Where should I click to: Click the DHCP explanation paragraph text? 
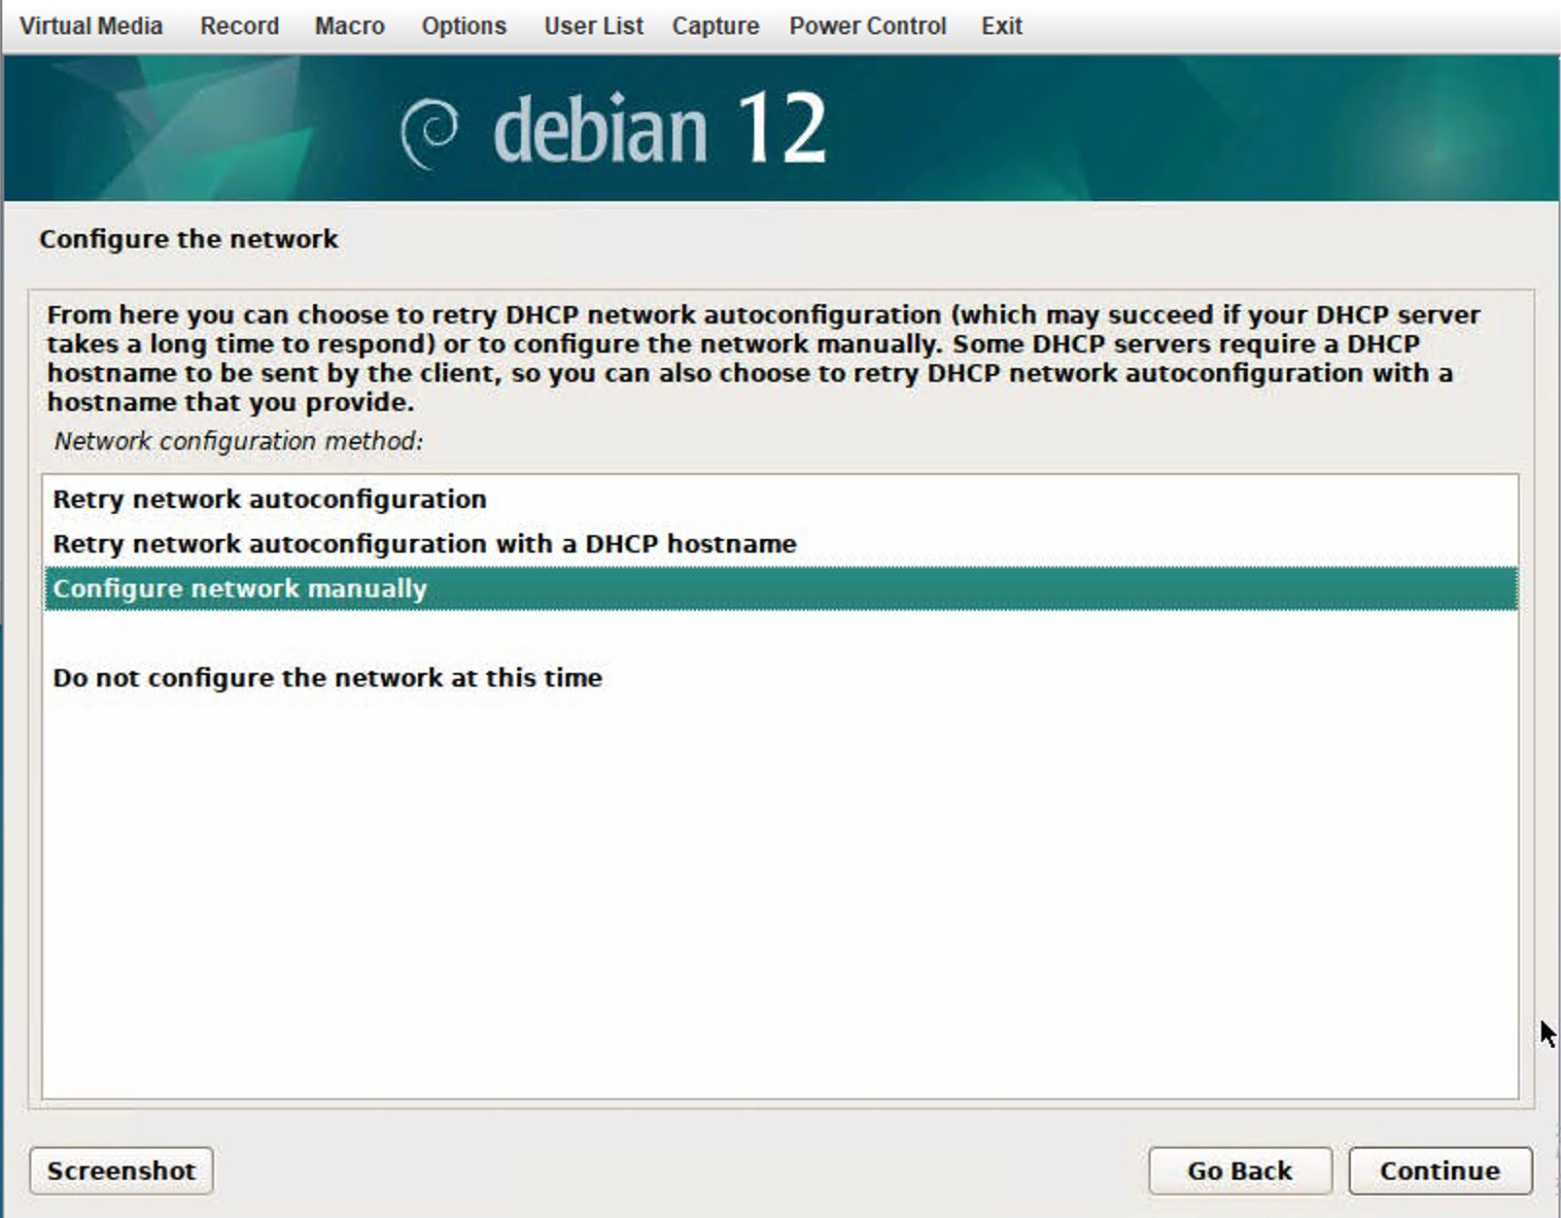click(762, 357)
